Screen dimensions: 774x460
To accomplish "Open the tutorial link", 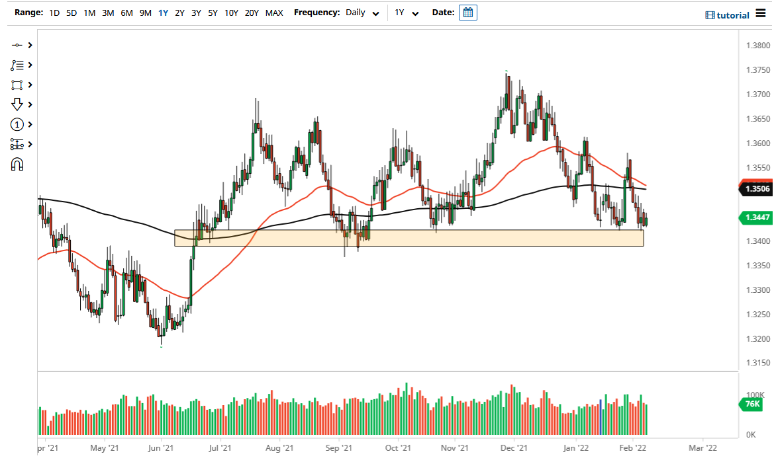I will [x=727, y=15].
